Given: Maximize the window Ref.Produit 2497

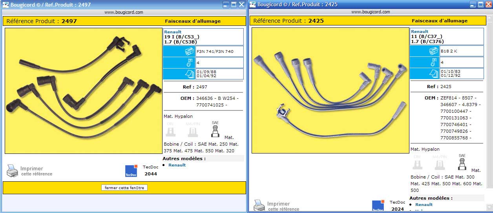Looking at the screenshot, I should (x=234, y=5).
